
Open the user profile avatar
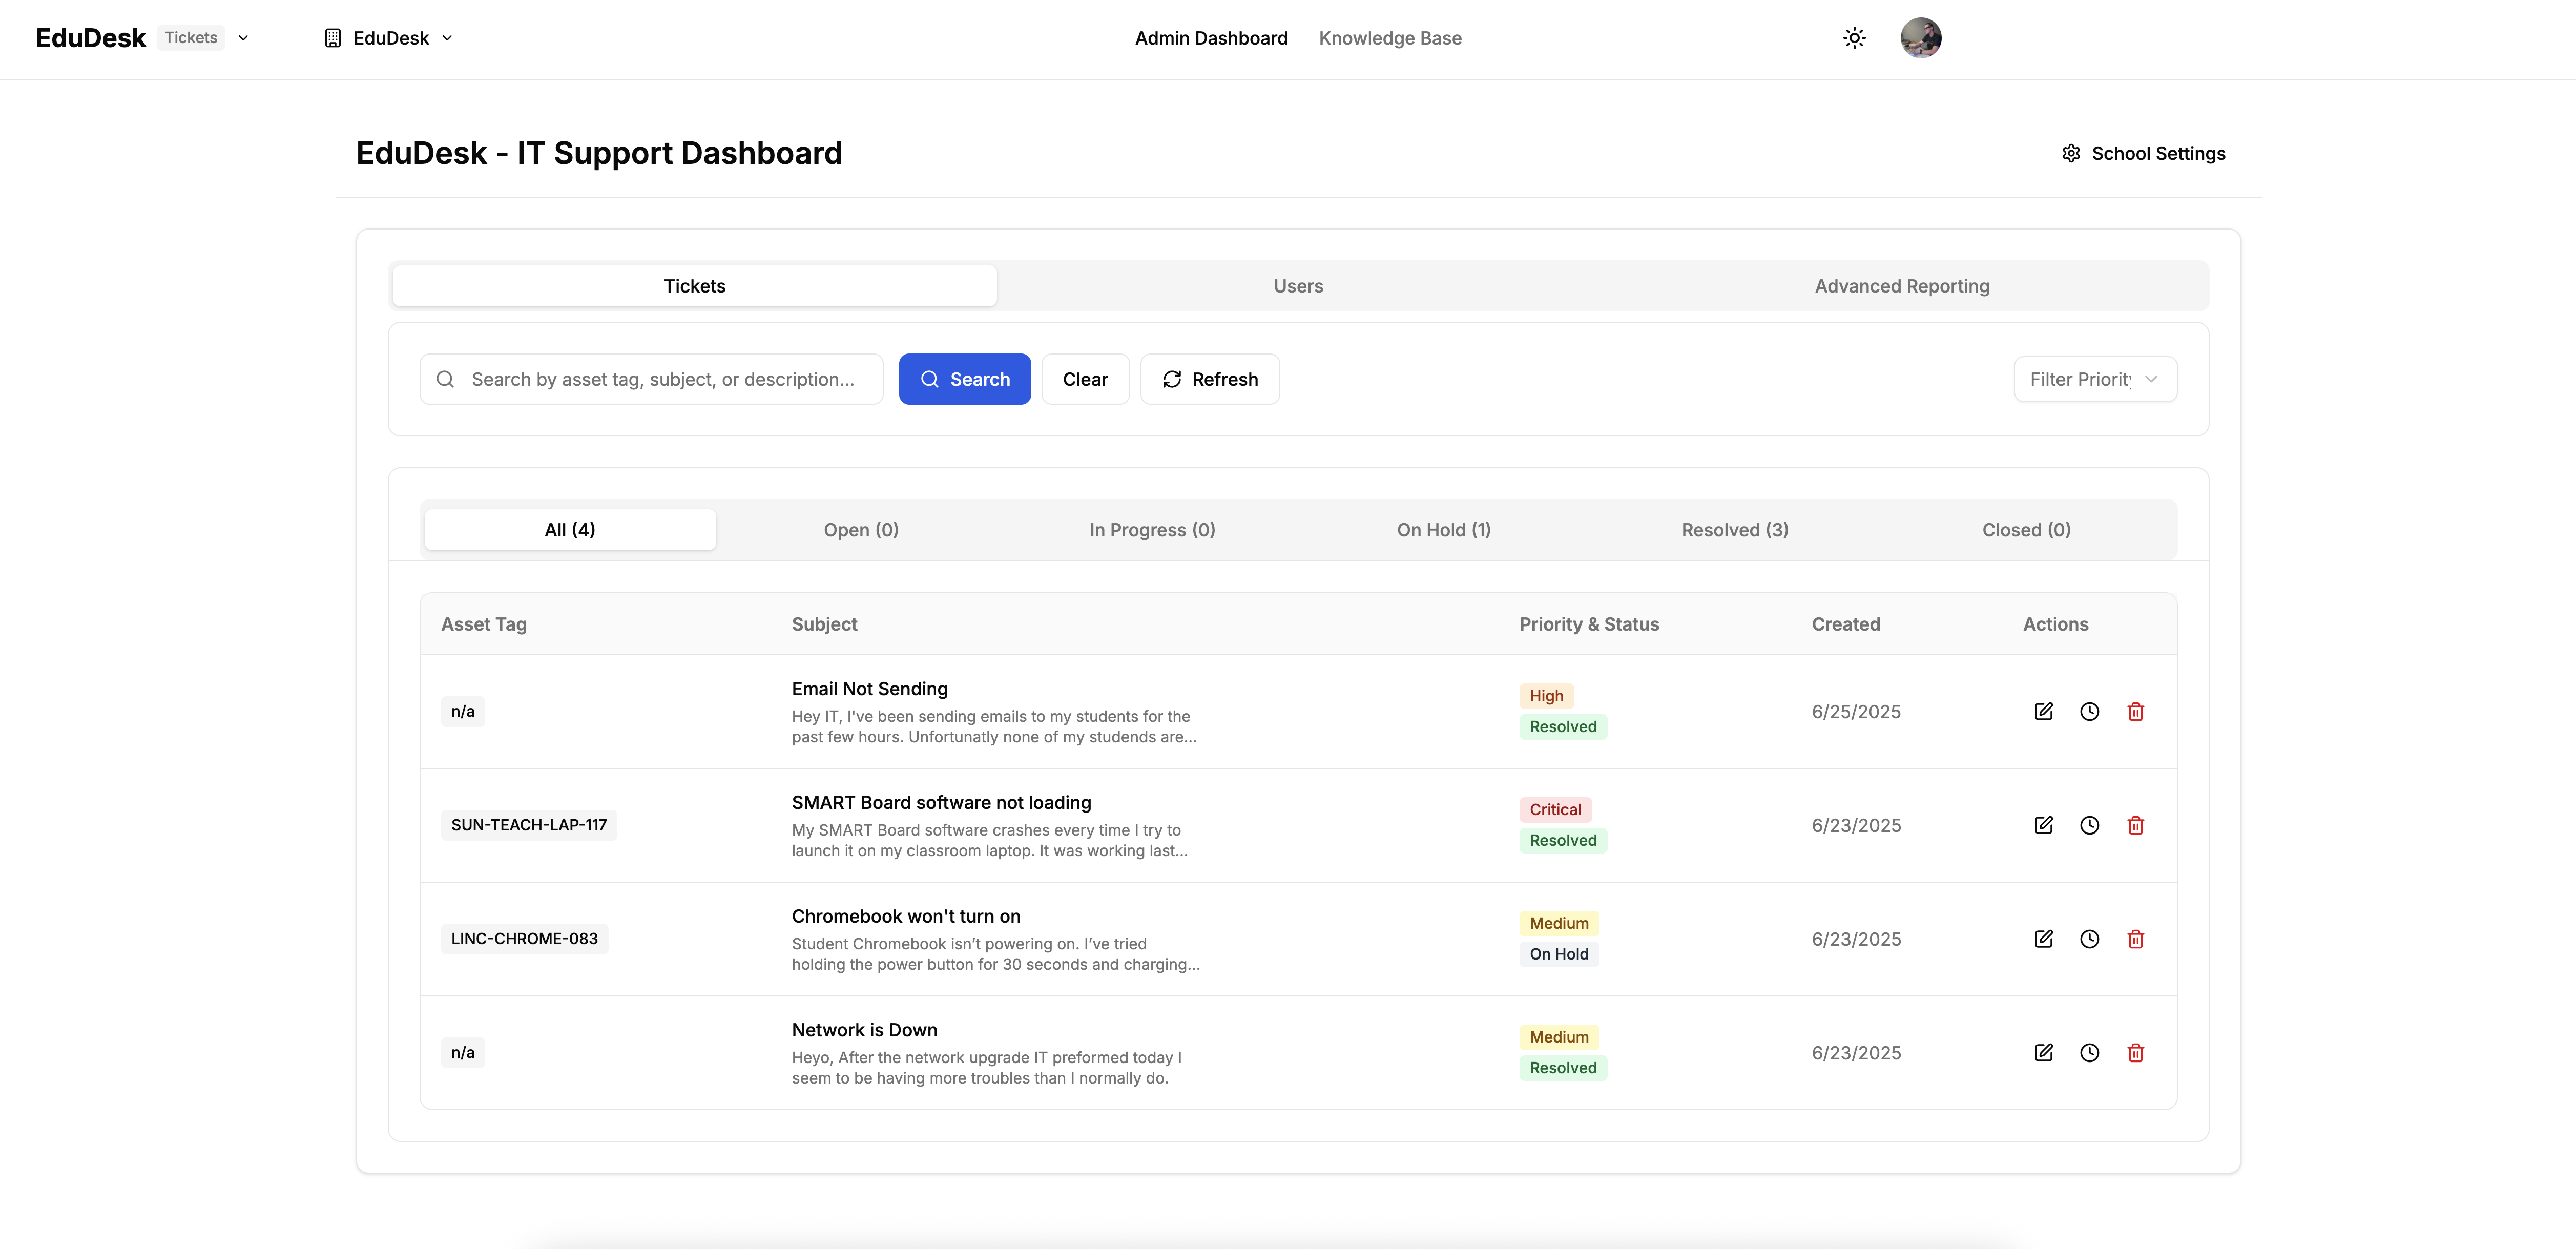[1920, 37]
